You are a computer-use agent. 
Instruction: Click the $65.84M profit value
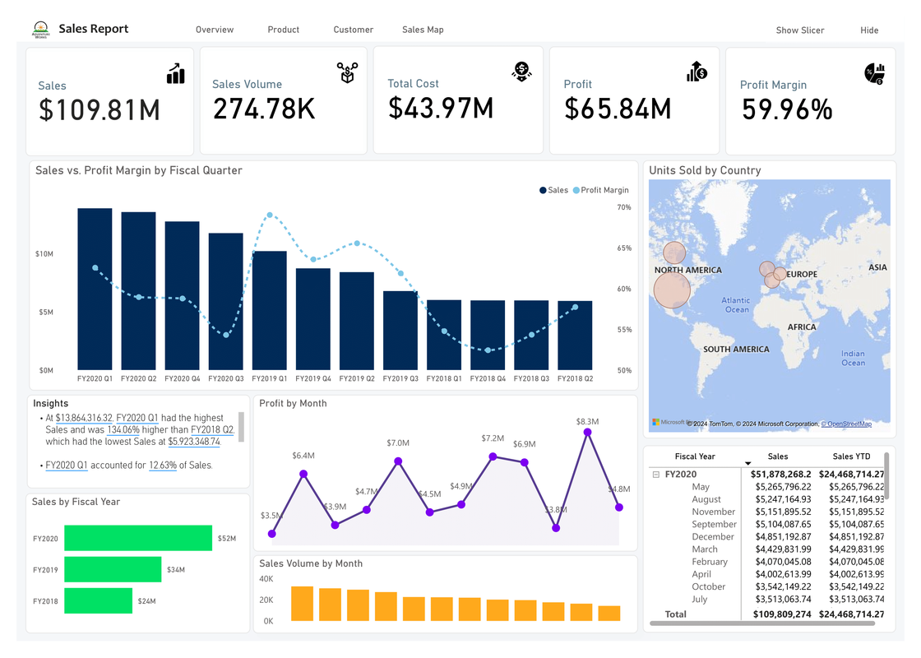[x=618, y=109]
